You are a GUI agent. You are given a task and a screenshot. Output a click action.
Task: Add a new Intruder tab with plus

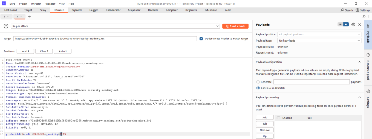coord(29,17)
